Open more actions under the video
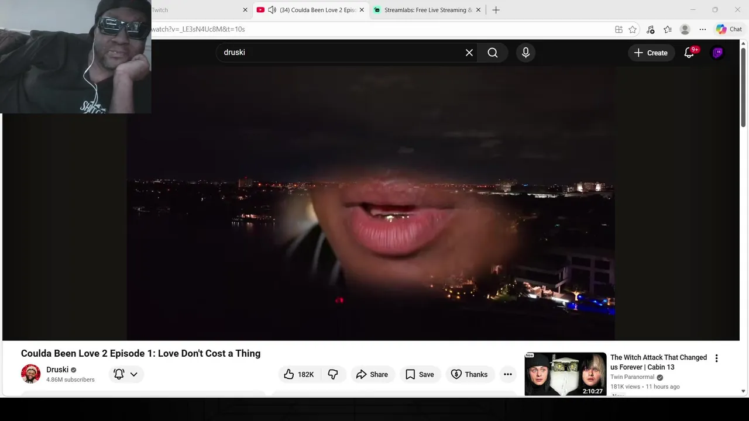749x421 pixels. 508,374
